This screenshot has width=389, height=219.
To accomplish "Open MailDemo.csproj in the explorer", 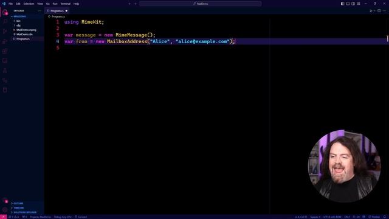I will (26, 30).
